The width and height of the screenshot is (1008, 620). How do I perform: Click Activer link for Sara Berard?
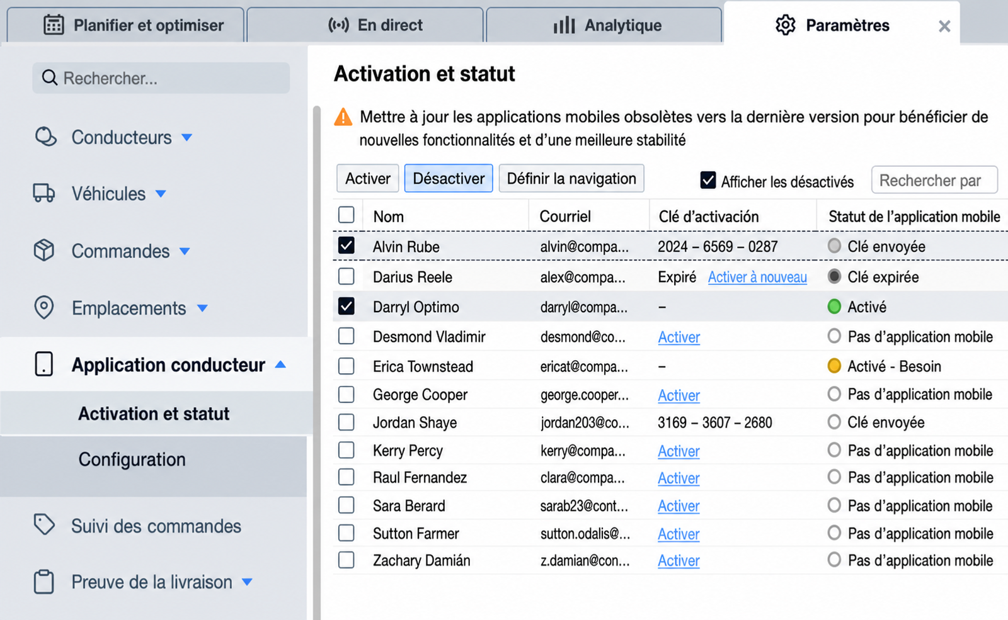[679, 506]
